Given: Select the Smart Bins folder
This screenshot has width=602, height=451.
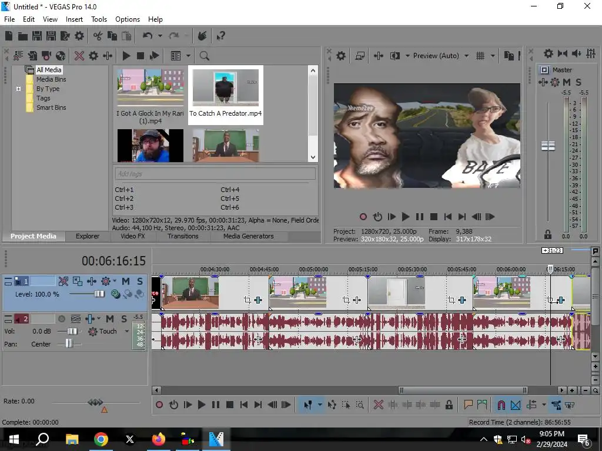Looking at the screenshot, I should 51,108.
